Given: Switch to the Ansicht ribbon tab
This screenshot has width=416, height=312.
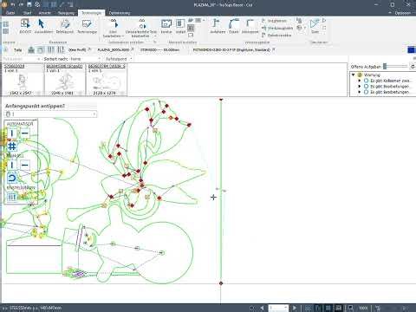Looking at the screenshot, I should point(45,13).
